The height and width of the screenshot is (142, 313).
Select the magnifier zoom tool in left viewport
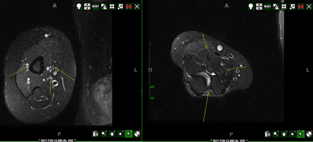coord(104,134)
